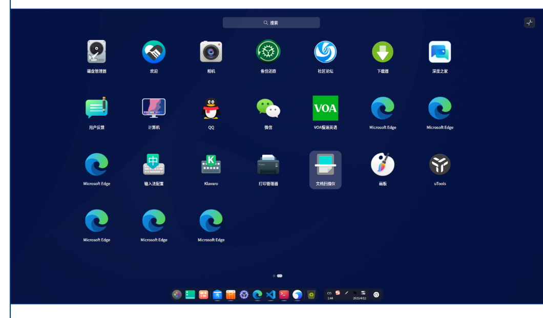
Task: Open the blue browser orb in dock
Action: pos(298,294)
